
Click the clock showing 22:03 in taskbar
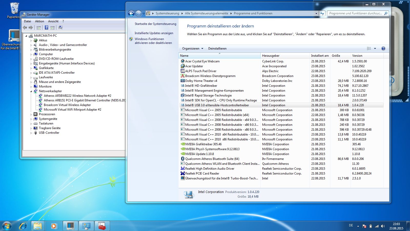tap(396, 224)
